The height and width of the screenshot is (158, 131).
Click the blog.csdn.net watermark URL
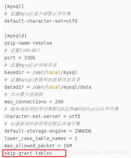(x=87, y=152)
